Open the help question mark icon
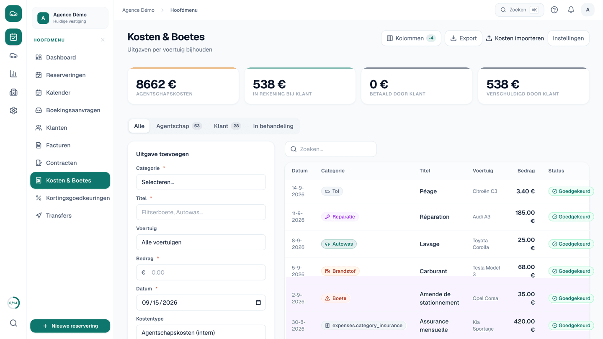 click(554, 10)
